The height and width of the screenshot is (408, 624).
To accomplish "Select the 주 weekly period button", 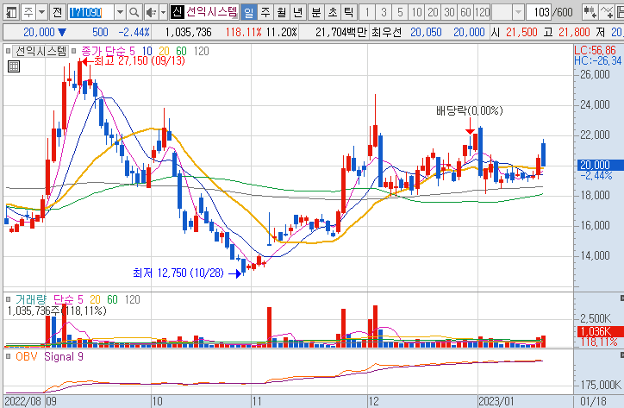I will pyautogui.click(x=265, y=12).
